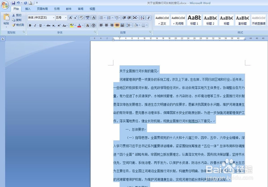Insert an enclosed character (带圈字符)
Screen dimensions: 268x187
click(x=94, y=25)
